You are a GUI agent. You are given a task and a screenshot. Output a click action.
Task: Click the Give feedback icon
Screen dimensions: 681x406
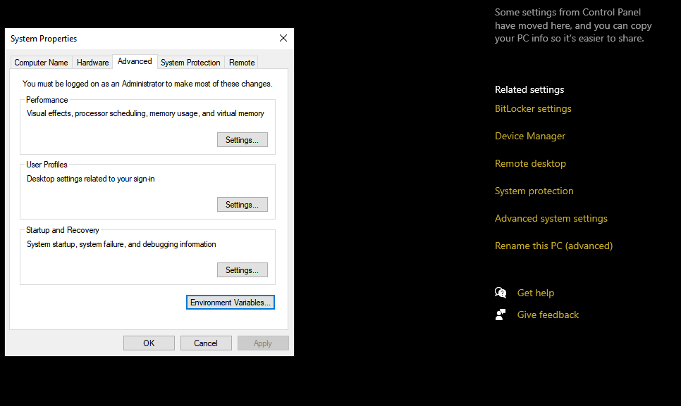click(501, 315)
